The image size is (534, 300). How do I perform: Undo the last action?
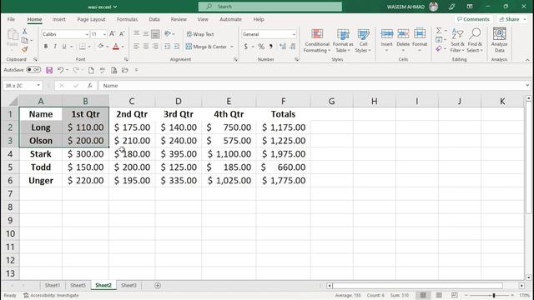(60, 70)
